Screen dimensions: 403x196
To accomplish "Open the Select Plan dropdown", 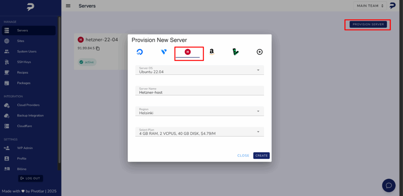I will click(200, 132).
